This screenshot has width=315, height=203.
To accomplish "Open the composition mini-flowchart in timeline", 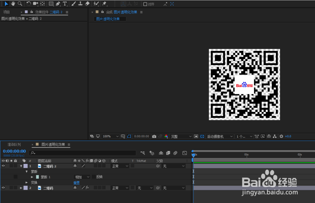I will click(142, 153).
